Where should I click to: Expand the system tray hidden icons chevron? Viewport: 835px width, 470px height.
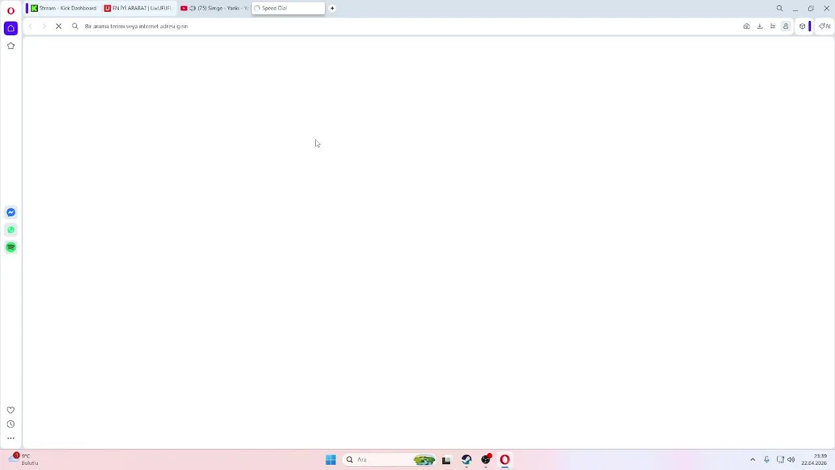click(753, 460)
